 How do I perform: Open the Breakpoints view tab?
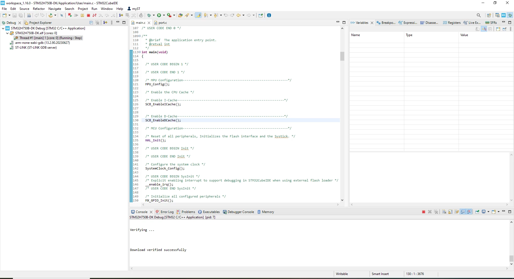coord(386,23)
